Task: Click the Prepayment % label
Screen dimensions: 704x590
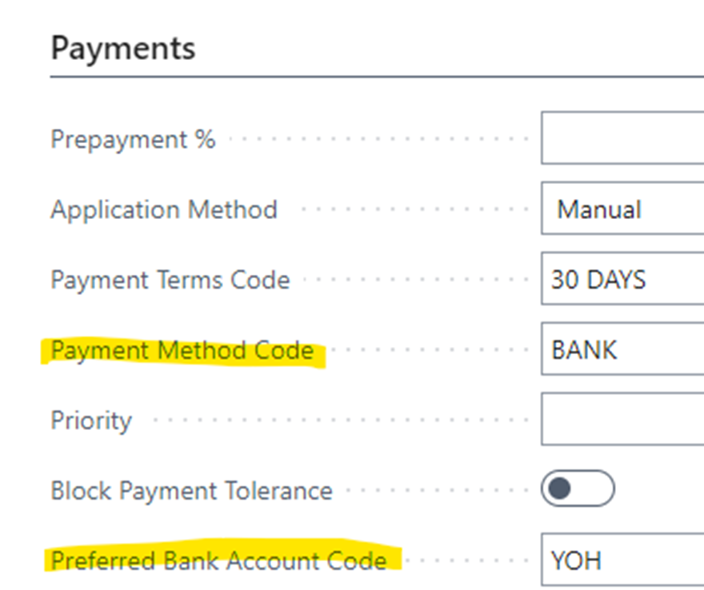Action: pyautogui.click(x=133, y=139)
